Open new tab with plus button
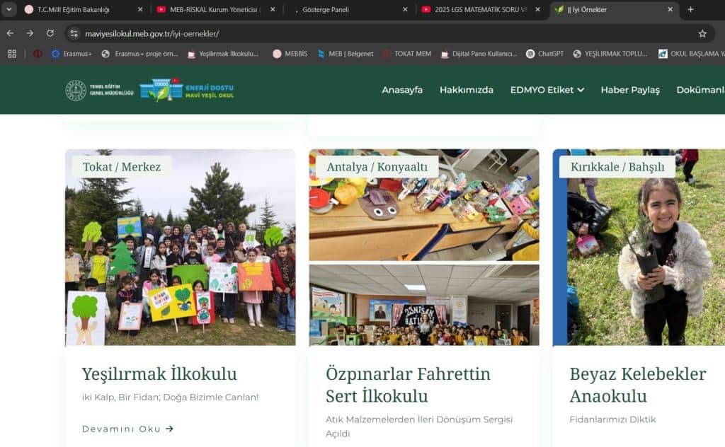 click(x=690, y=10)
